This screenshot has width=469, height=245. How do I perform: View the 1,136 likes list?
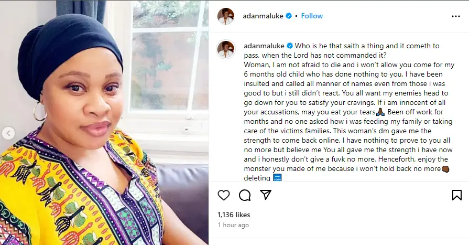coord(234,215)
